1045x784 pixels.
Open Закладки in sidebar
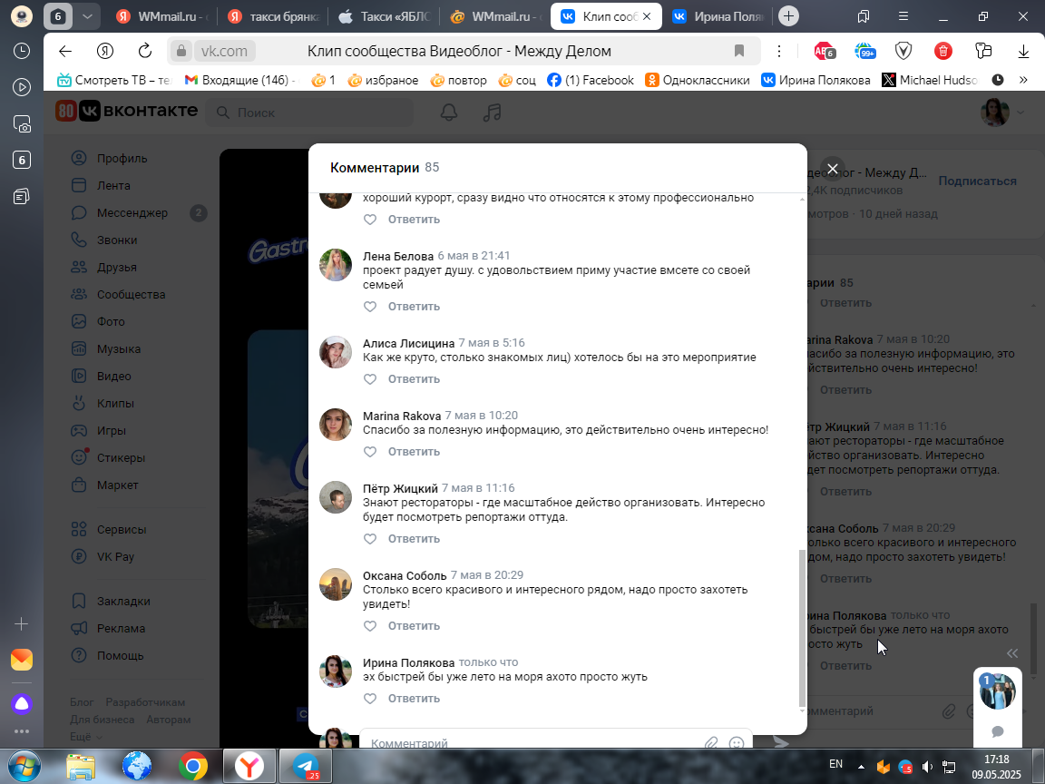click(x=123, y=602)
